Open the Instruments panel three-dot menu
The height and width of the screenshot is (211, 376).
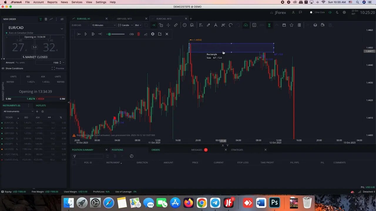pyautogui.click(x=28, y=105)
